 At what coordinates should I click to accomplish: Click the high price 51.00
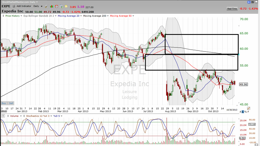38,12
